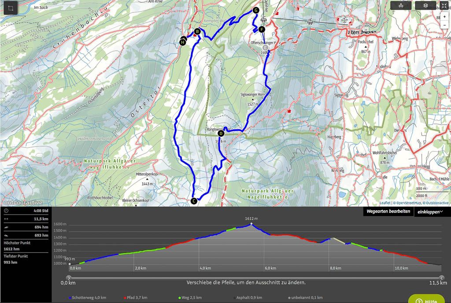
Task: Open the Leaflet attribution link
Action: [x=385, y=203]
